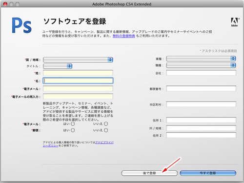This screenshot has height=183, width=244.
Task: Click the 姓 last name field
Action: tap(78, 73)
